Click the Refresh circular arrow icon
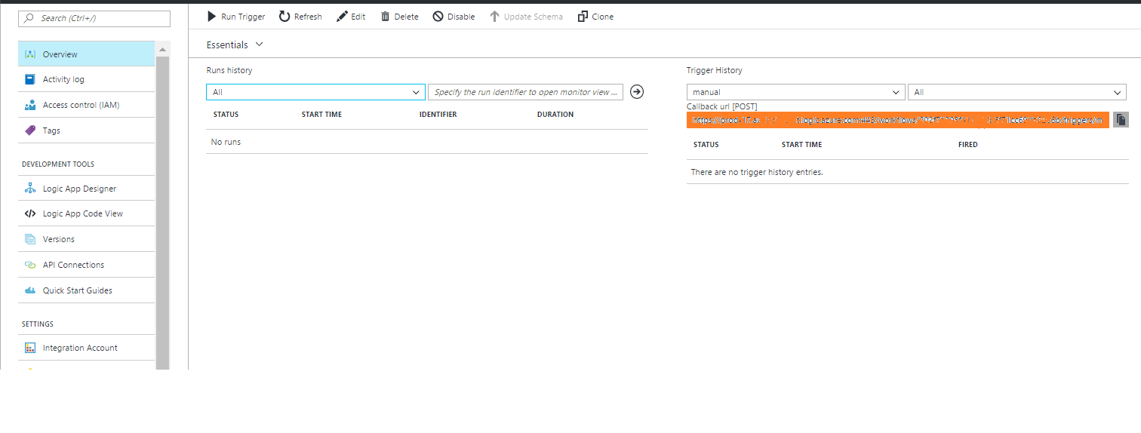This screenshot has height=433, width=1141. 284,17
